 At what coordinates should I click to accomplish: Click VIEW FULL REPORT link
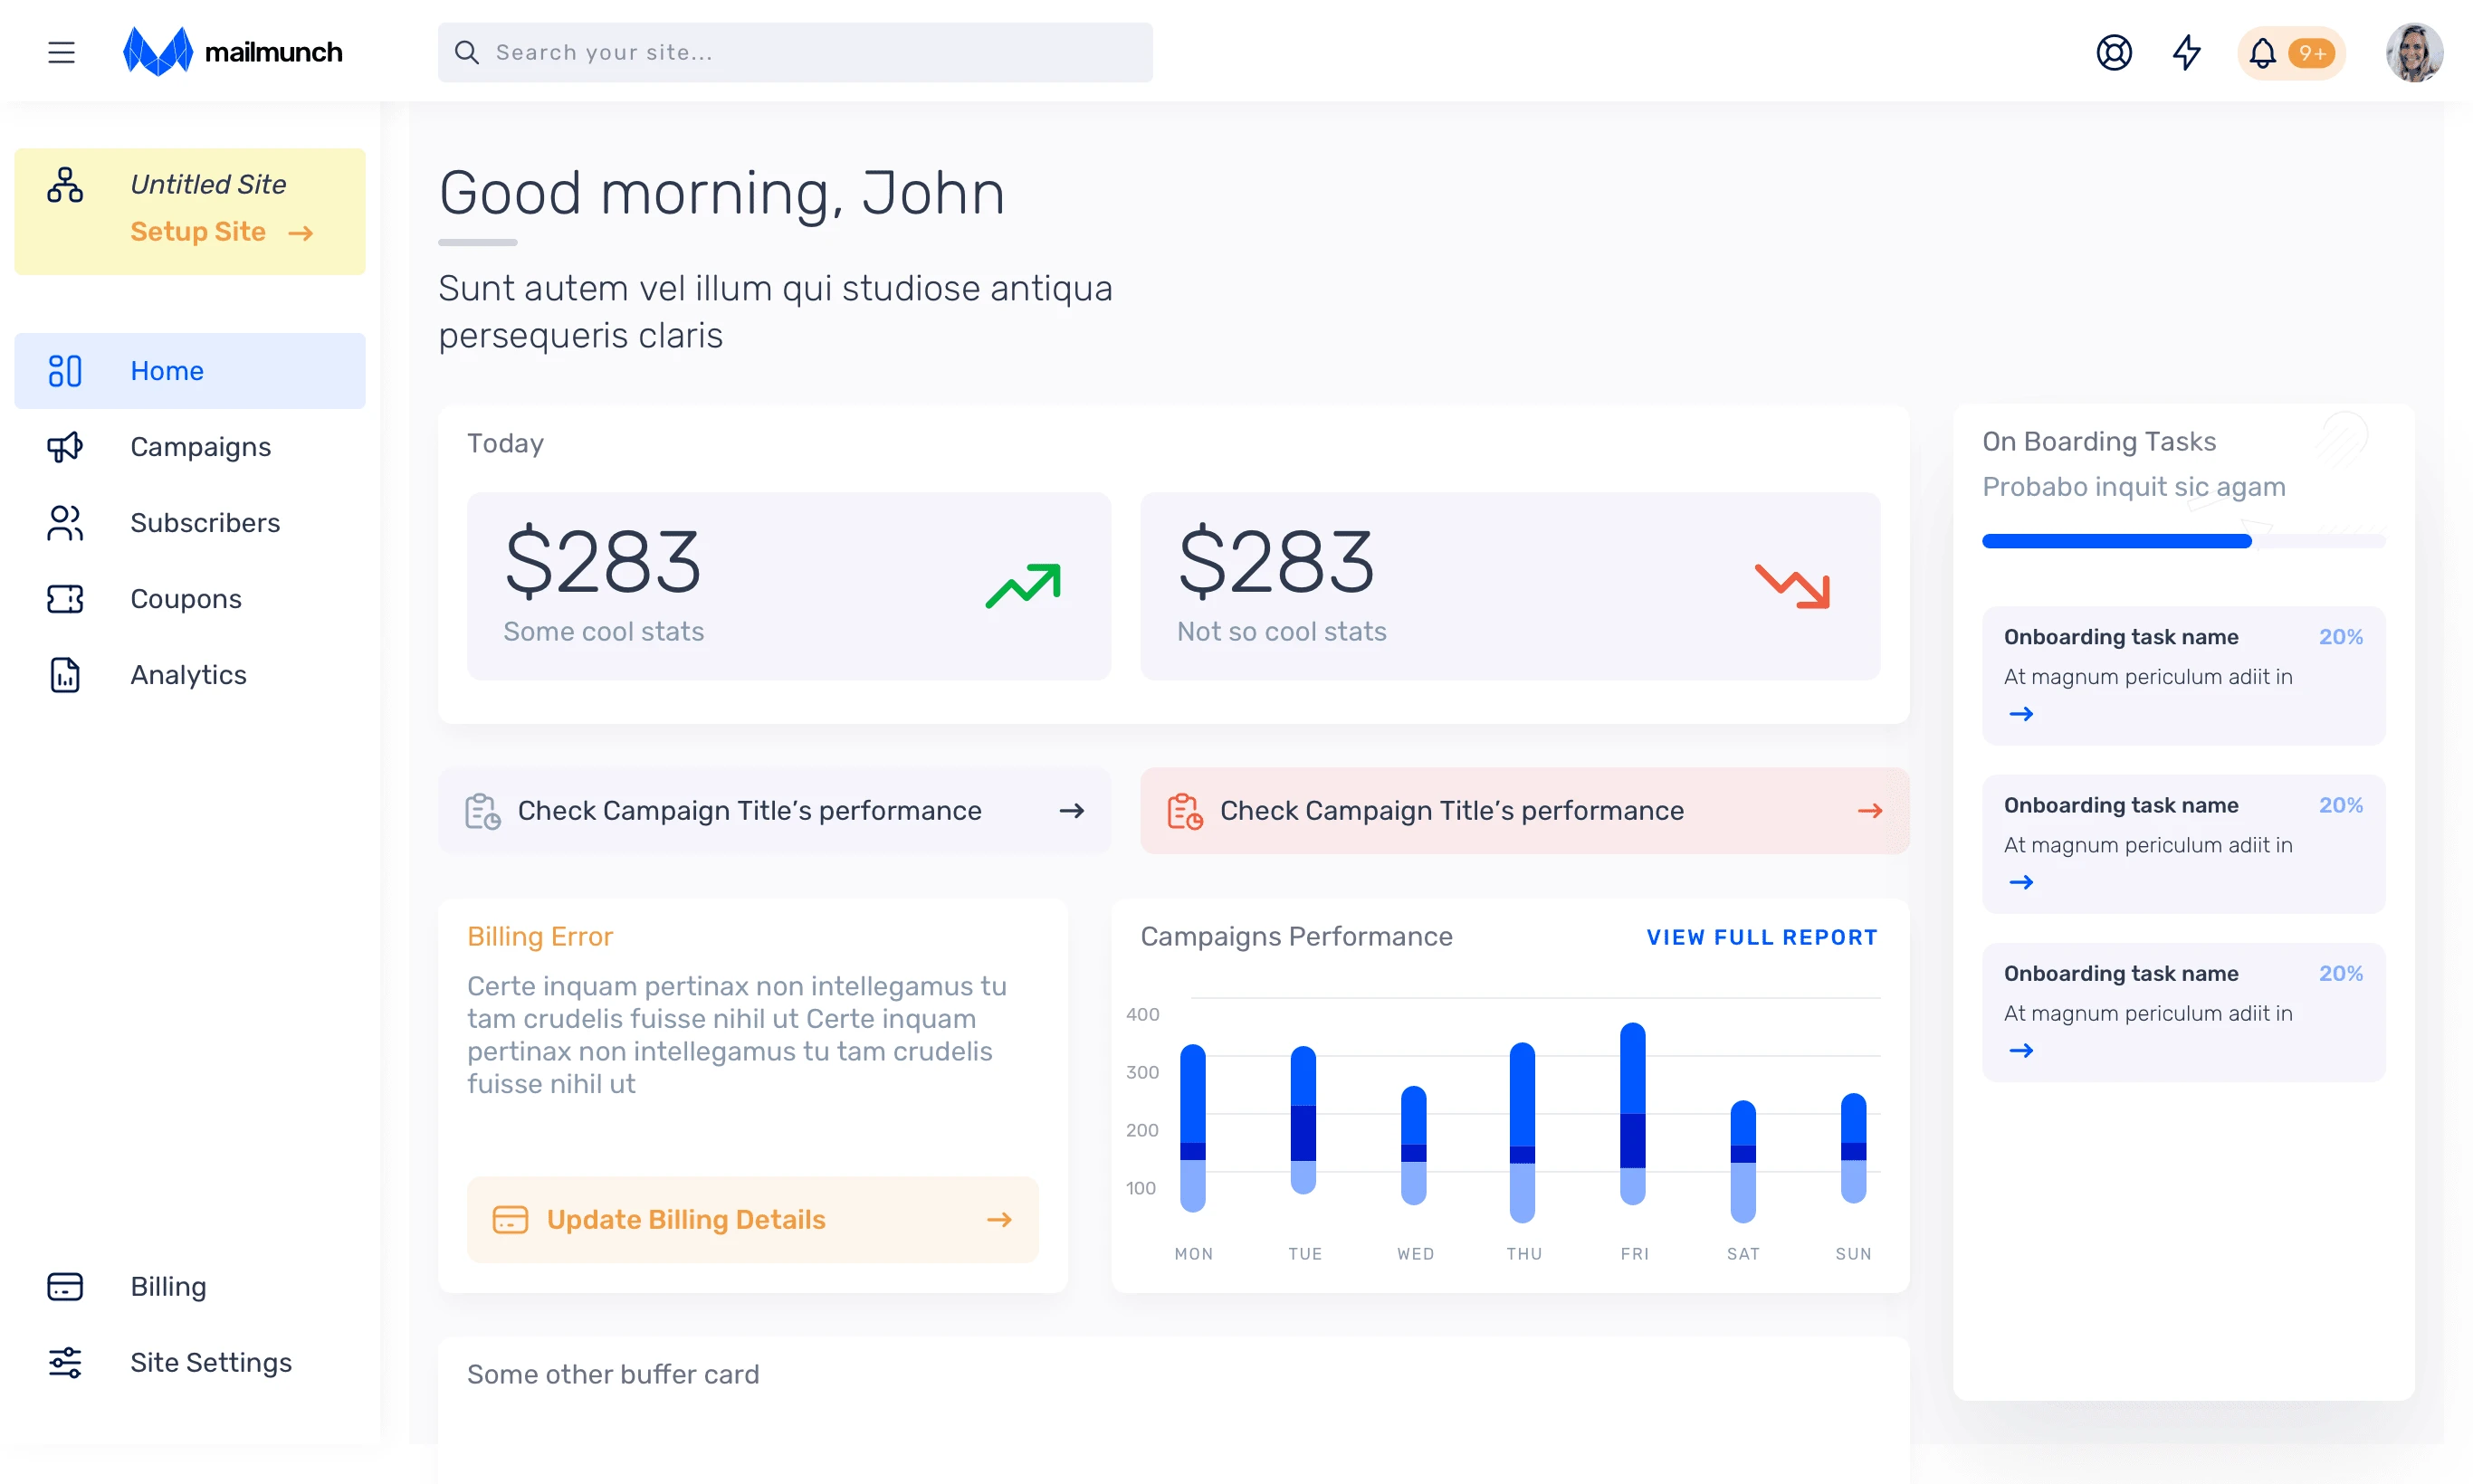point(1761,937)
